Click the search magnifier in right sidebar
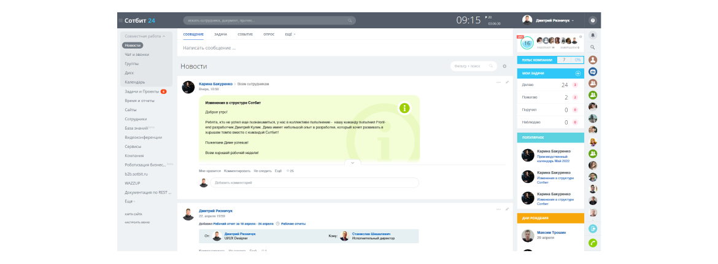 click(x=593, y=47)
